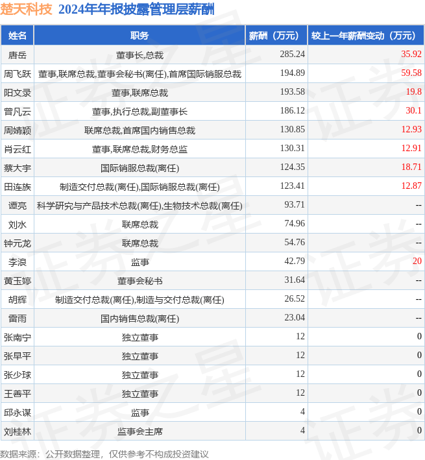Click the position 董事,执行总裁,副董事长
Screen dimensions: 425x460
(x=140, y=112)
